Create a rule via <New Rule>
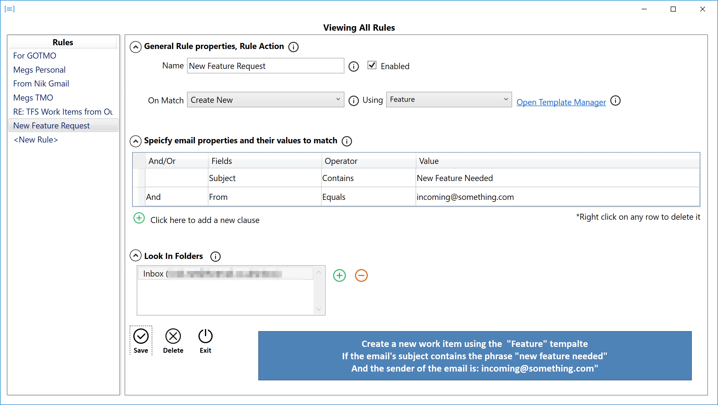Screen dimensions: 718x405 coord(36,140)
